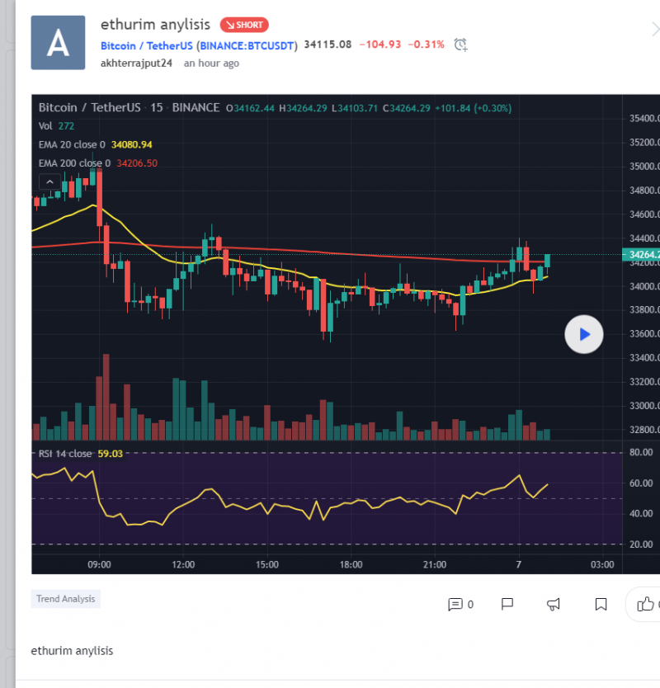Click the current price label 34264 on axis
Image resolution: width=660 pixels, height=688 pixels.
coord(641,255)
